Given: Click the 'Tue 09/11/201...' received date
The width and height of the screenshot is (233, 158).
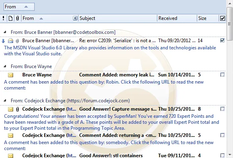Looking at the screenshot, I should [x=176, y=156].
